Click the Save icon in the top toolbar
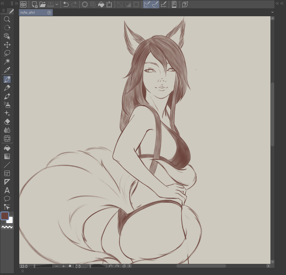The width and height of the screenshot is (286, 275). [50, 4]
